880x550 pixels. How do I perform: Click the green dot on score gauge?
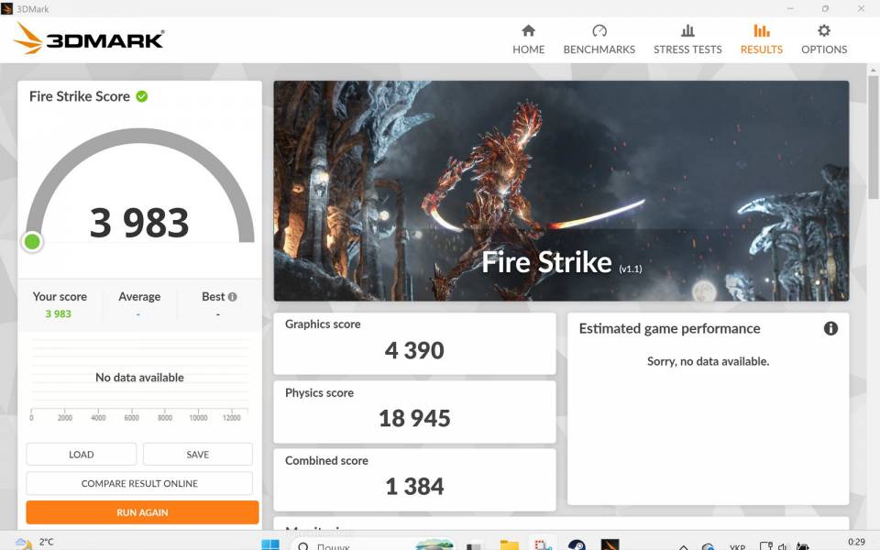pos(32,242)
